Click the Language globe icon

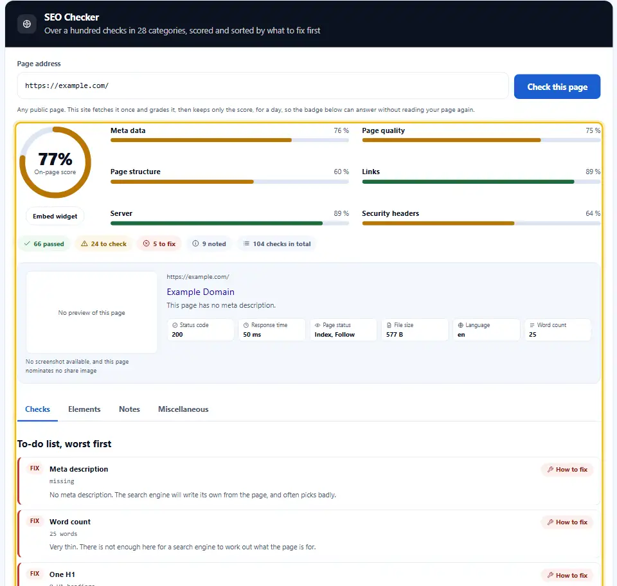click(460, 325)
